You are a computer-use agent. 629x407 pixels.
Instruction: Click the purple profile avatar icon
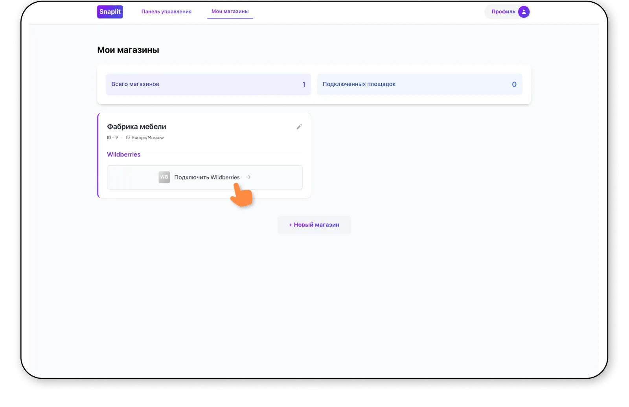pyautogui.click(x=524, y=12)
